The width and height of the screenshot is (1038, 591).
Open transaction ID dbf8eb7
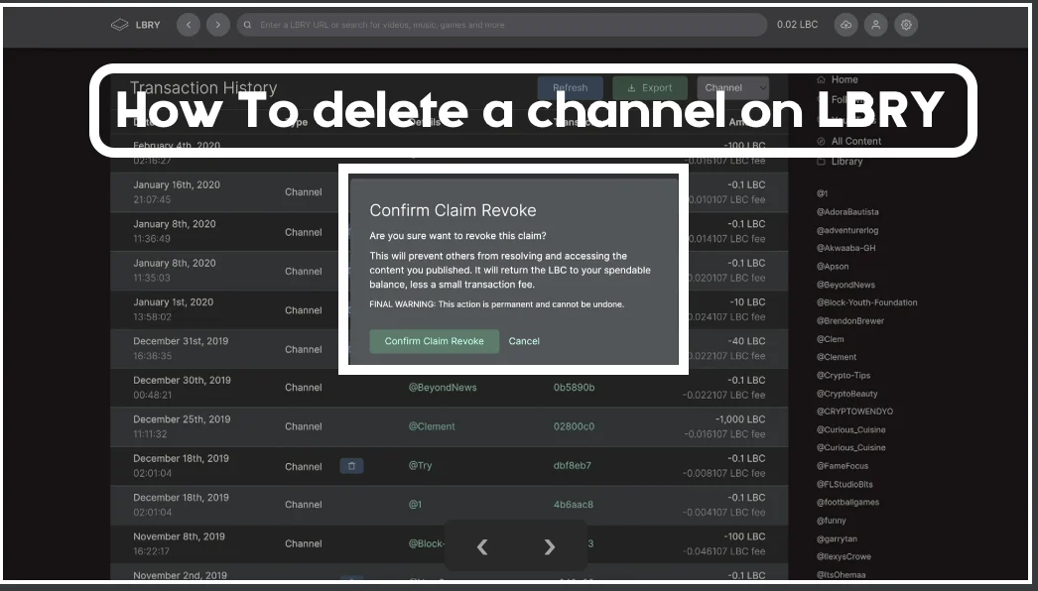(573, 465)
